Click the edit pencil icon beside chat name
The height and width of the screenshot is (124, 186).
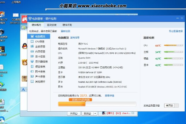coord(133,113)
